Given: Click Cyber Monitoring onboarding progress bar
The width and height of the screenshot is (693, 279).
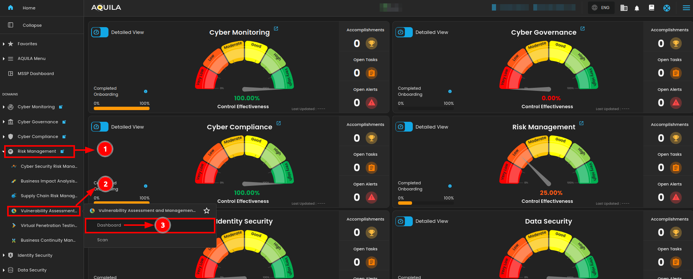Looking at the screenshot, I should (x=121, y=109).
